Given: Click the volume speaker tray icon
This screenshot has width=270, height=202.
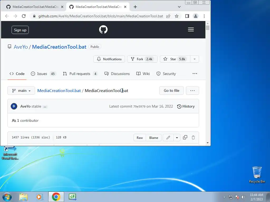Looking at the screenshot, I should (243, 197).
